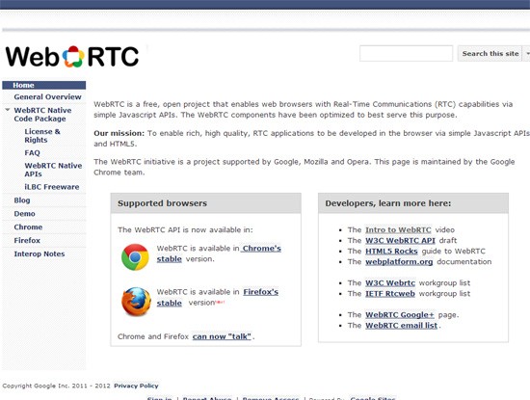Click the Supported browsers heading
530x400 pixels.
pyautogui.click(x=162, y=203)
